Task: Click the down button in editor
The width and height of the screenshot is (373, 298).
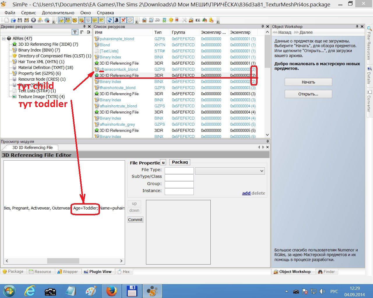Action: tap(134, 210)
